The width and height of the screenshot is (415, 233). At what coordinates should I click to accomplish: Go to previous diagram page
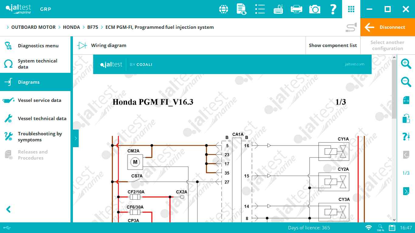(x=406, y=155)
